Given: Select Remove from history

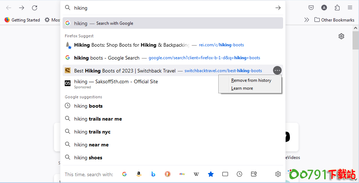Looking at the screenshot, I should click(251, 80).
